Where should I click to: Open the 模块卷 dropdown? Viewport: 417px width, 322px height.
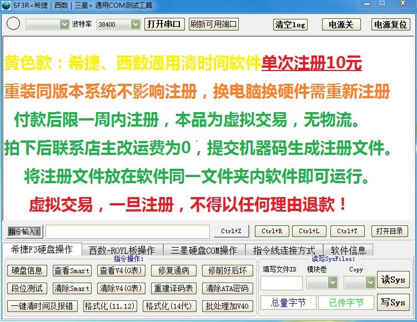point(332,283)
